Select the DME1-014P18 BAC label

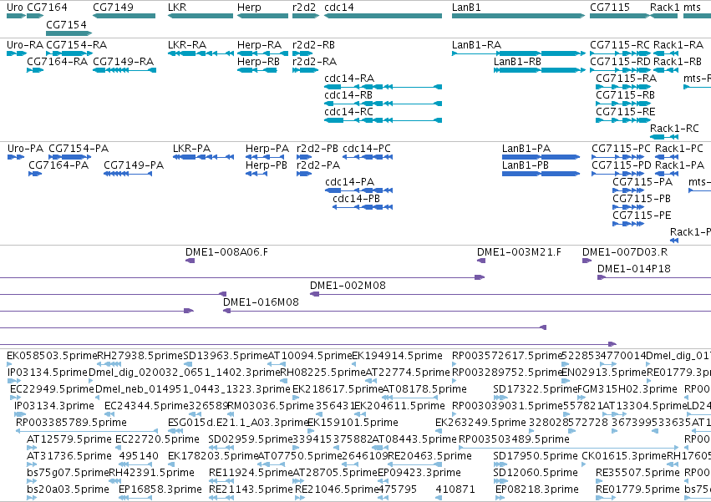tap(634, 269)
